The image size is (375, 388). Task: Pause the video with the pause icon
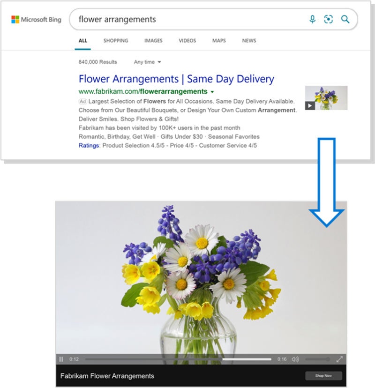tap(61, 358)
